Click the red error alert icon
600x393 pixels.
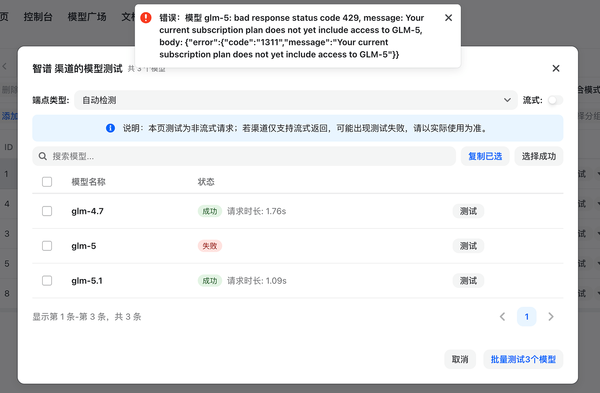click(146, 18)
